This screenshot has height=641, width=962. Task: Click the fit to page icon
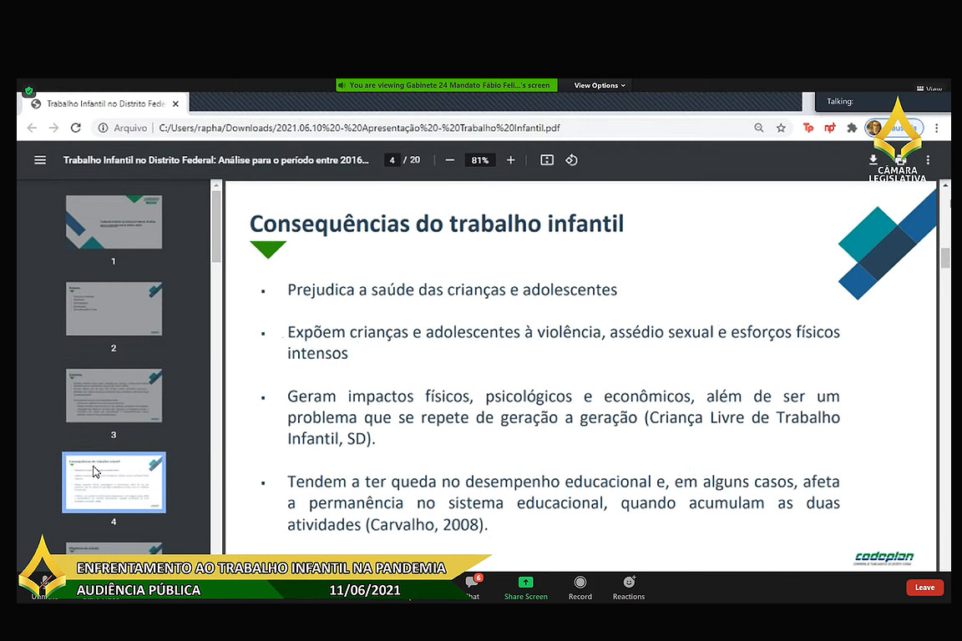[547, 160]
